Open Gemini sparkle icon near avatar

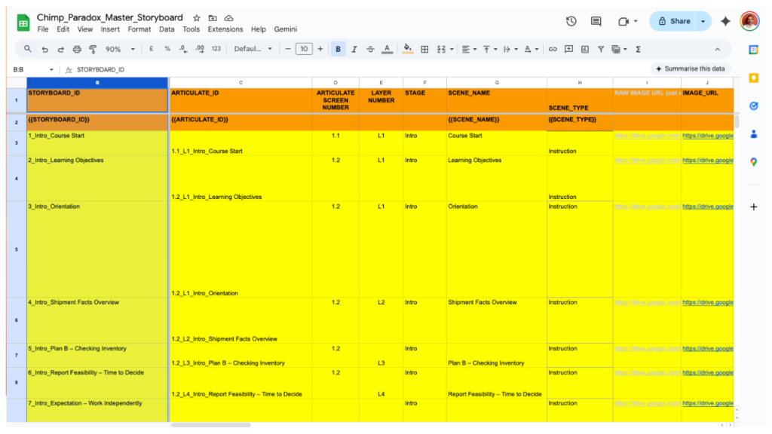click(x=725, y=21)
